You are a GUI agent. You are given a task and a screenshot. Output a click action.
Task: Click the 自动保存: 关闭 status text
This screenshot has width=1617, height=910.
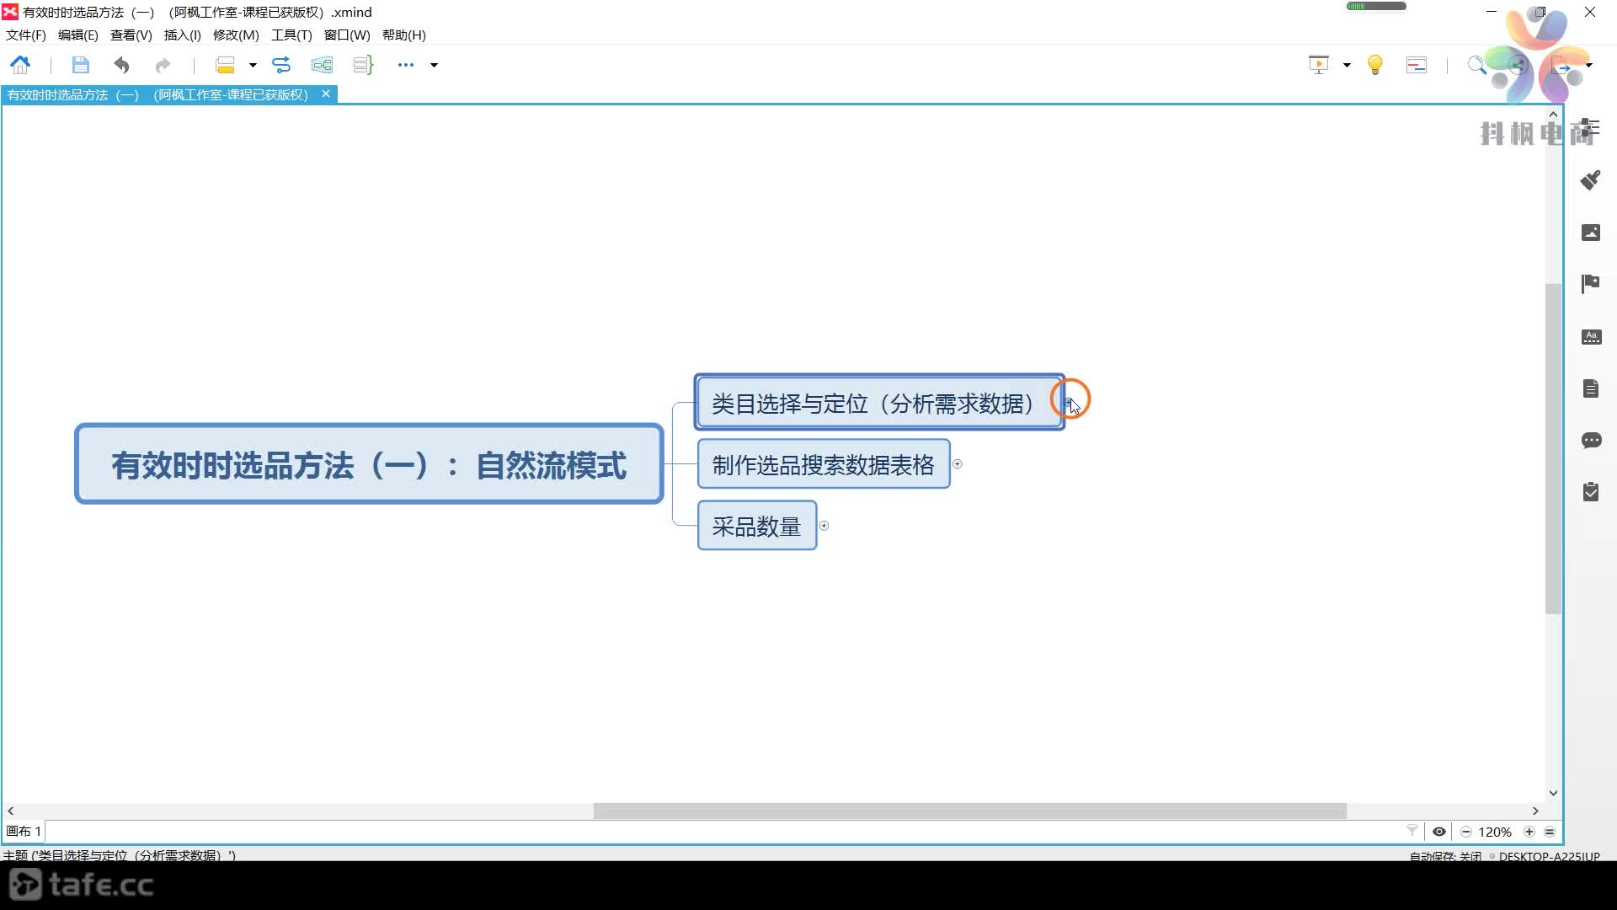[1445, 856]
